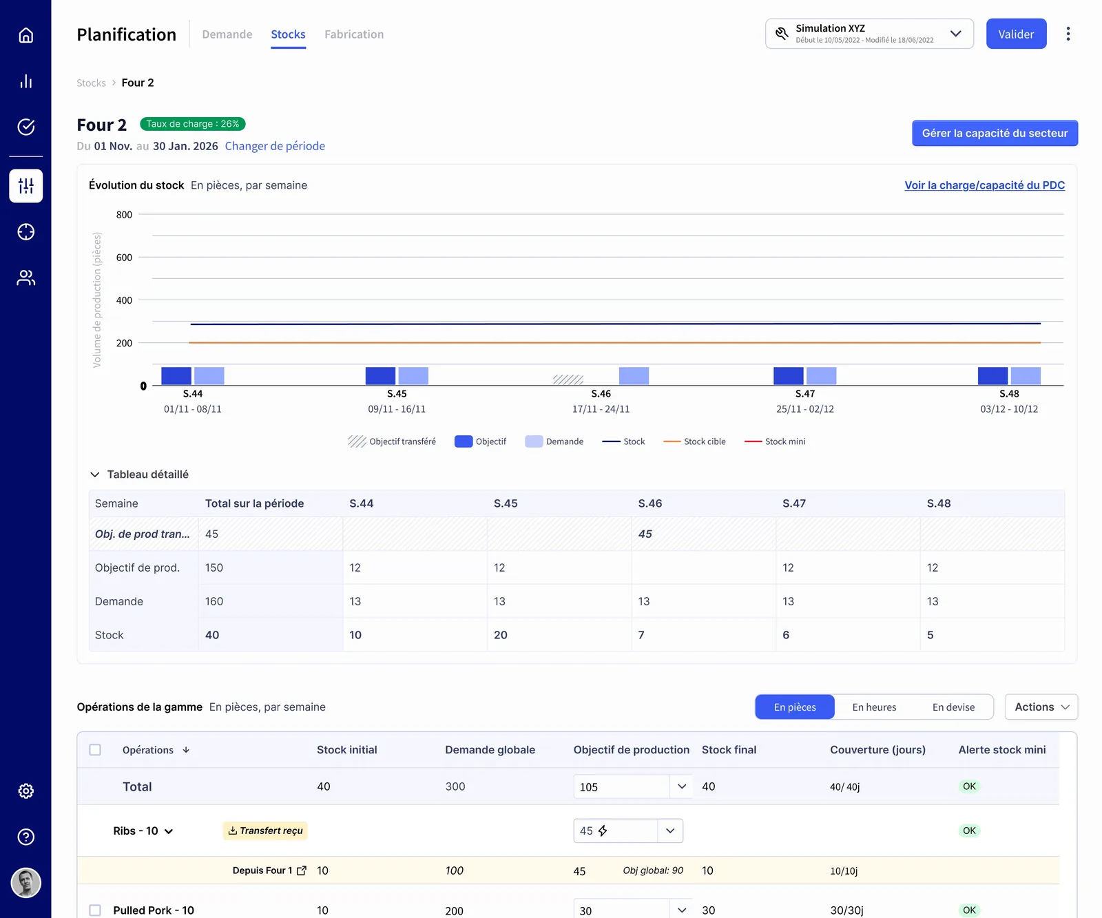Switch the units toggle to En heures

coord(874,707)
